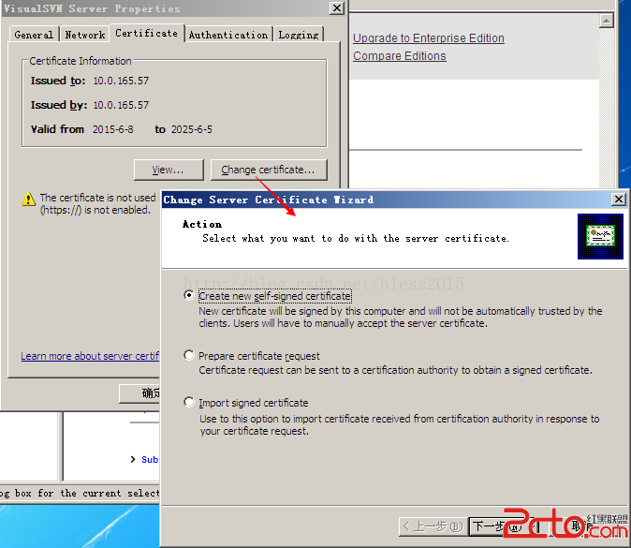Switch to General tab in Properties
The image size is (631, 548).
[x=34, y=35]
